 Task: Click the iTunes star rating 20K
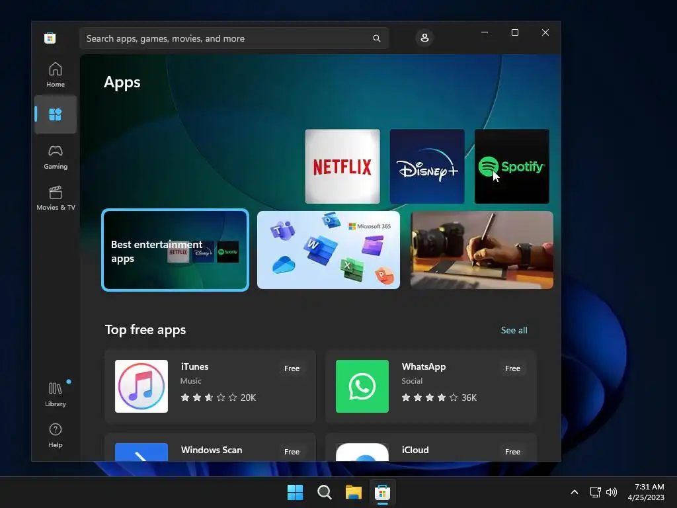click(218, 398)
